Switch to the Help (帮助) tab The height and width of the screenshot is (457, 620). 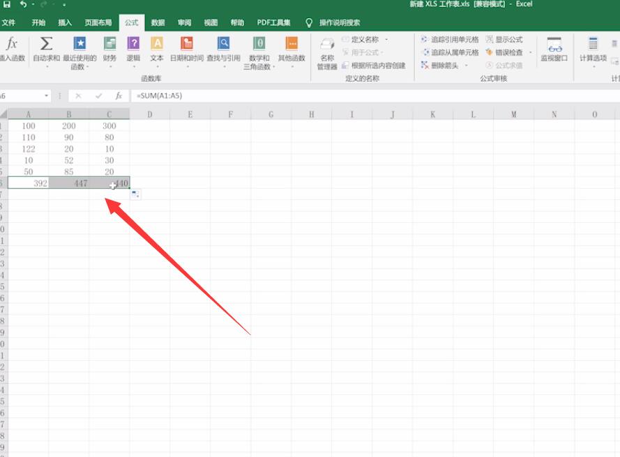click(x=237, y=22)
